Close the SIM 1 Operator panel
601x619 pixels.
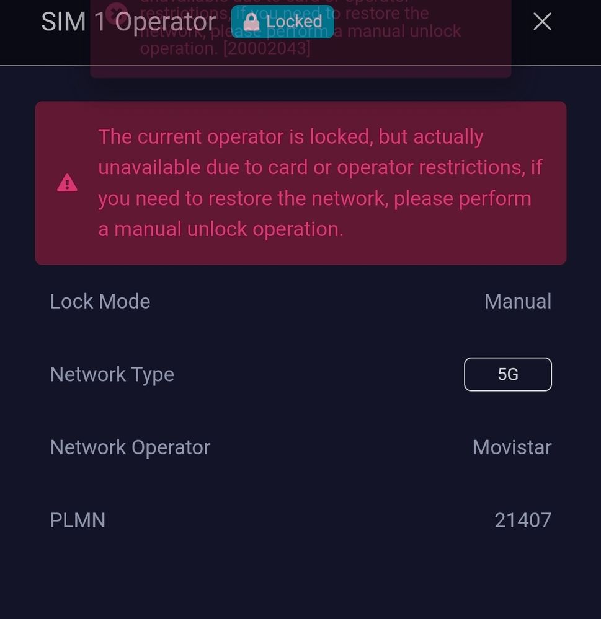coord(542,22)
